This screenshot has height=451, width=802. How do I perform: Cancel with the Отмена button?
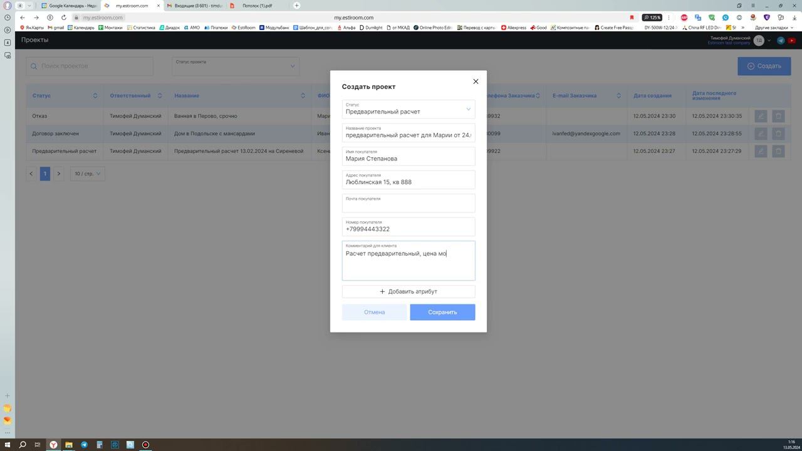375,312
